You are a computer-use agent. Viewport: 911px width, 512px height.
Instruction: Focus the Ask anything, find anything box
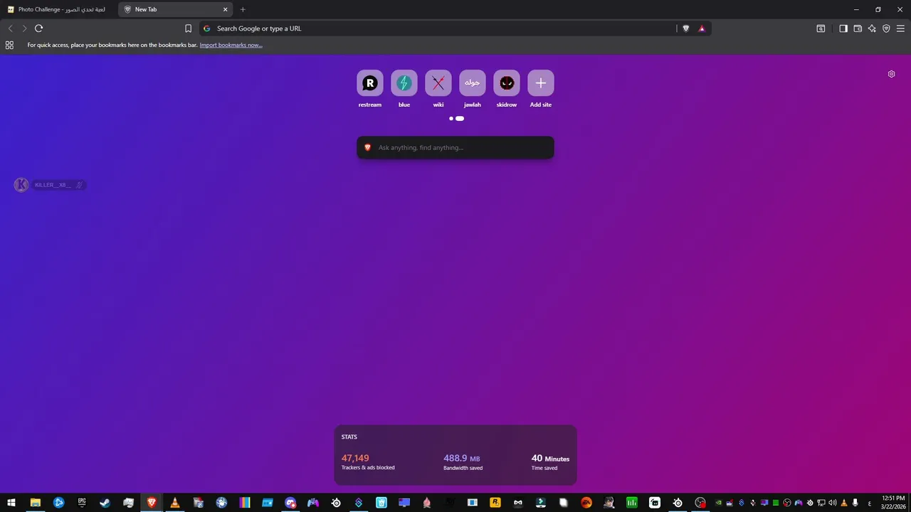pyautogui.click(x=455, y=147)
